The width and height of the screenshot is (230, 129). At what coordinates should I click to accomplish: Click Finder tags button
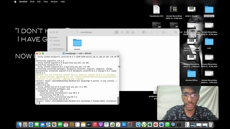point(157,32)
